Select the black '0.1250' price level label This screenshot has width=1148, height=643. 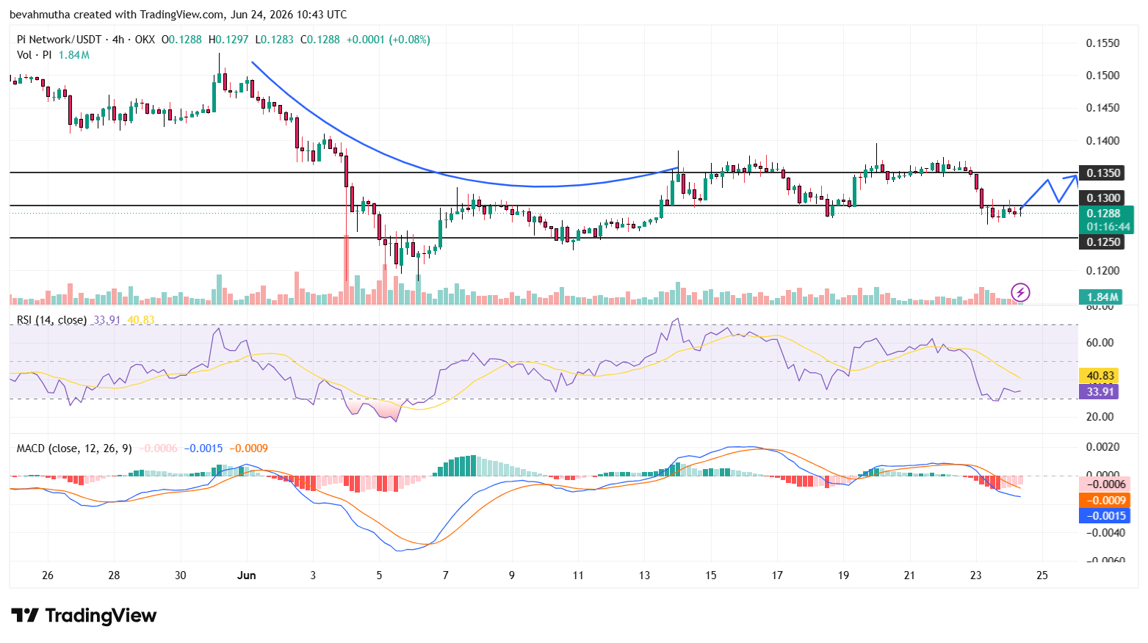pyautogui.click(x=1103, y=242)
